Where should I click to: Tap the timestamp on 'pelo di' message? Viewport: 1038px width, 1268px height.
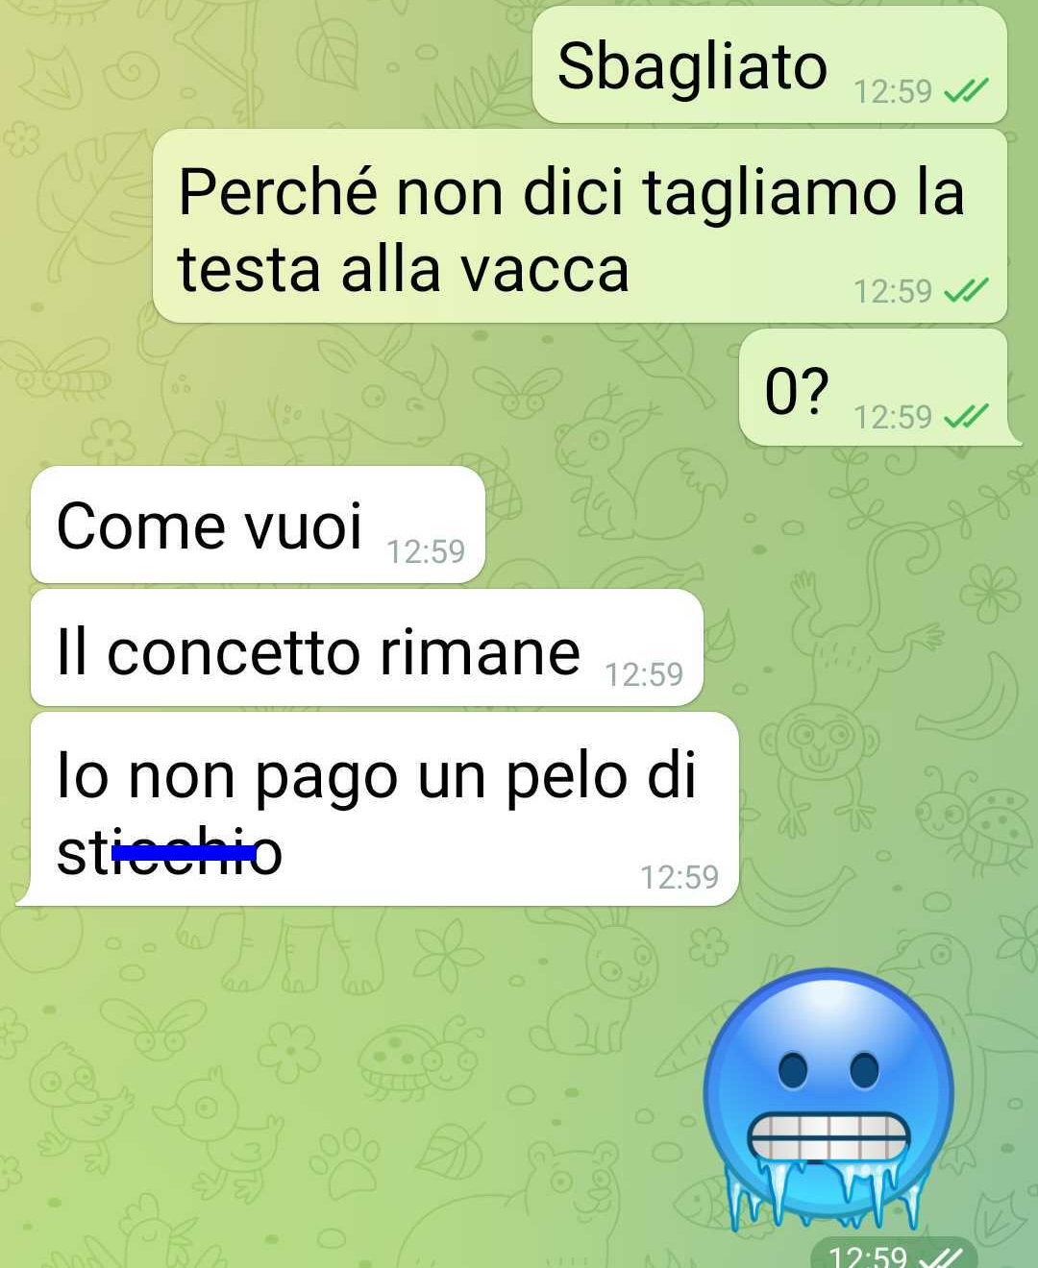tap(680, 876)
